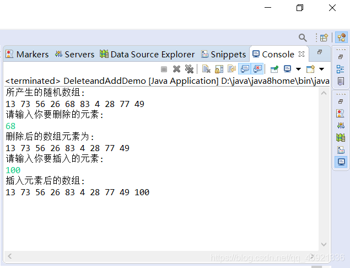350x268 pixels.
Task: Click the input value 100 in console
Action: 13,170
